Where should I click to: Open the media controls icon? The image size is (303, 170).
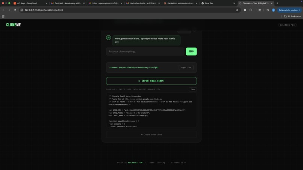click(268, 10)
